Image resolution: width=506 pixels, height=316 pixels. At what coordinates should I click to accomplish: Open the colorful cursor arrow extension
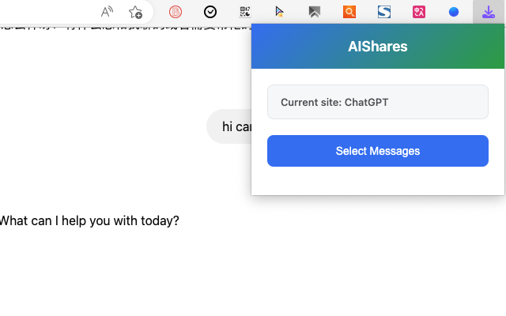coord(279,12)
